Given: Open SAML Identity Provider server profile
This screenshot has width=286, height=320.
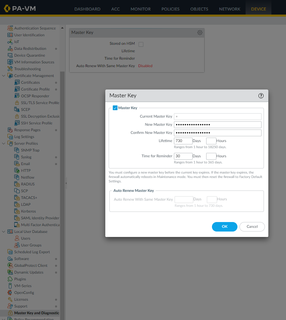Looking at the screenshot, I should click(40, 218).
